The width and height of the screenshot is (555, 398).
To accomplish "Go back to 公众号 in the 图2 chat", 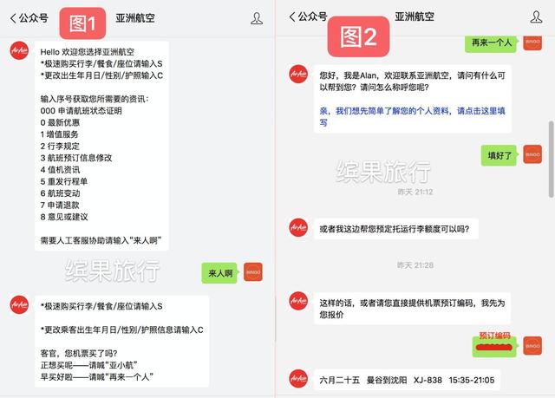I will 308,16.
